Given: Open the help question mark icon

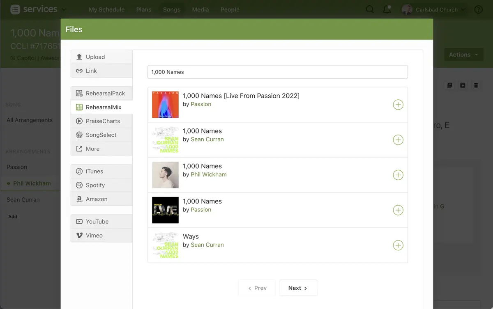Looking at the screenshot, I should click(x=478, y=9).
